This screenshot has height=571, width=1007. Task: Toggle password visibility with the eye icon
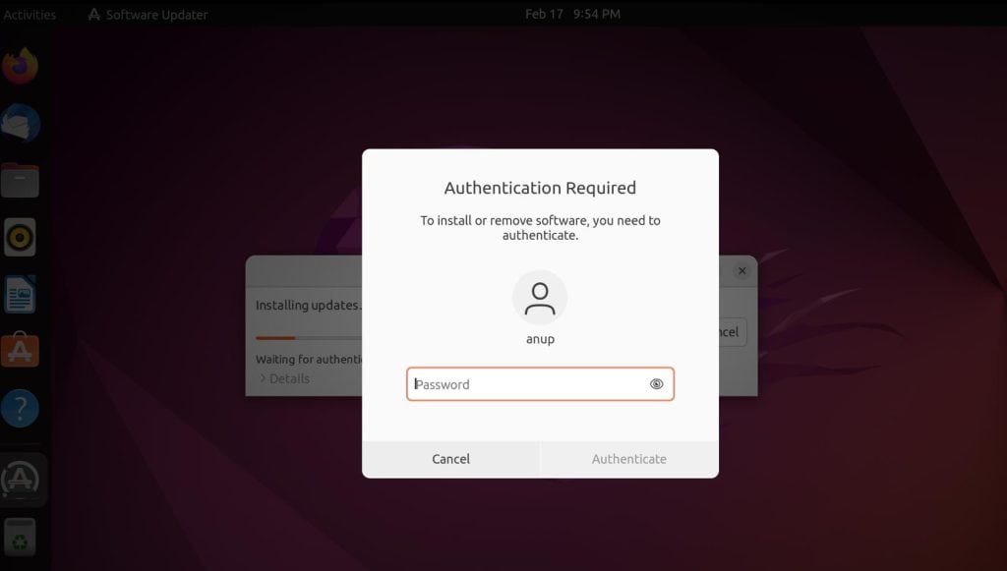pos(656,384)
